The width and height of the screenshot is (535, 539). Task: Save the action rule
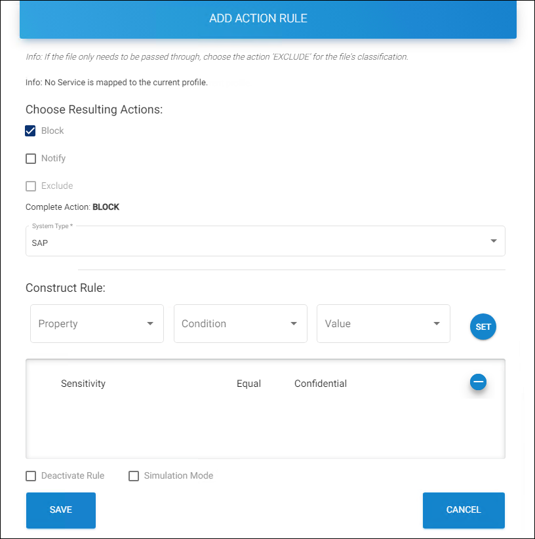coord(61,510)
